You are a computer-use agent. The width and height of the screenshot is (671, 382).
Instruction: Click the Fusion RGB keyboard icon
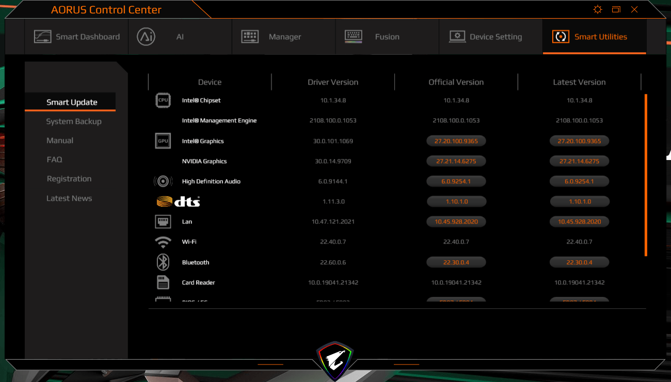pos(353,37)
